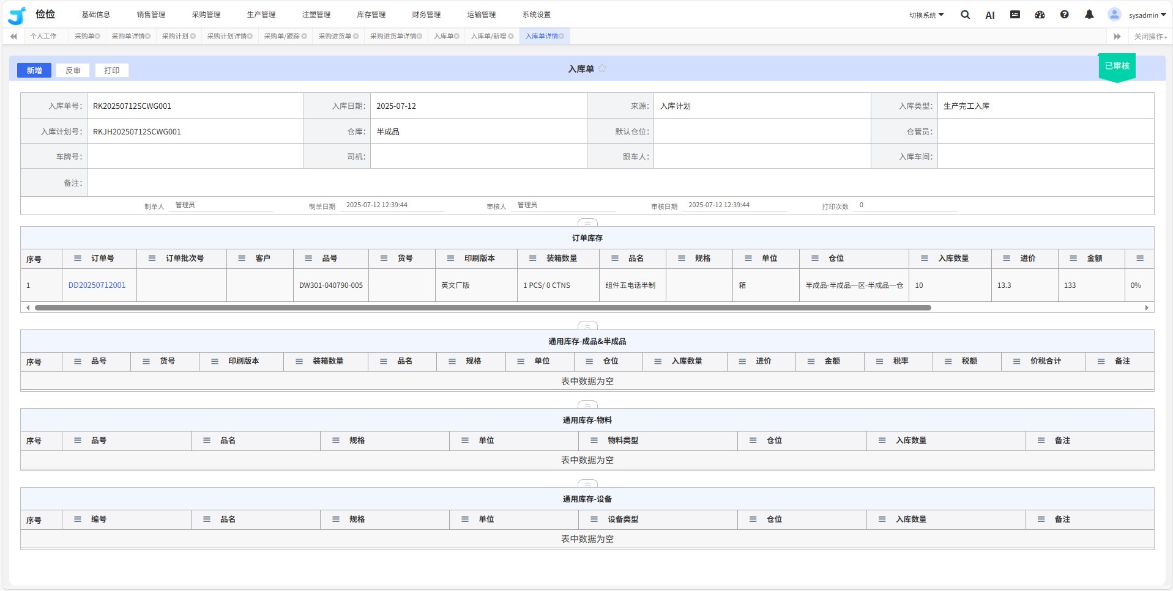Click the 反审 button
1173x591 pixels.
coord(73,70)
